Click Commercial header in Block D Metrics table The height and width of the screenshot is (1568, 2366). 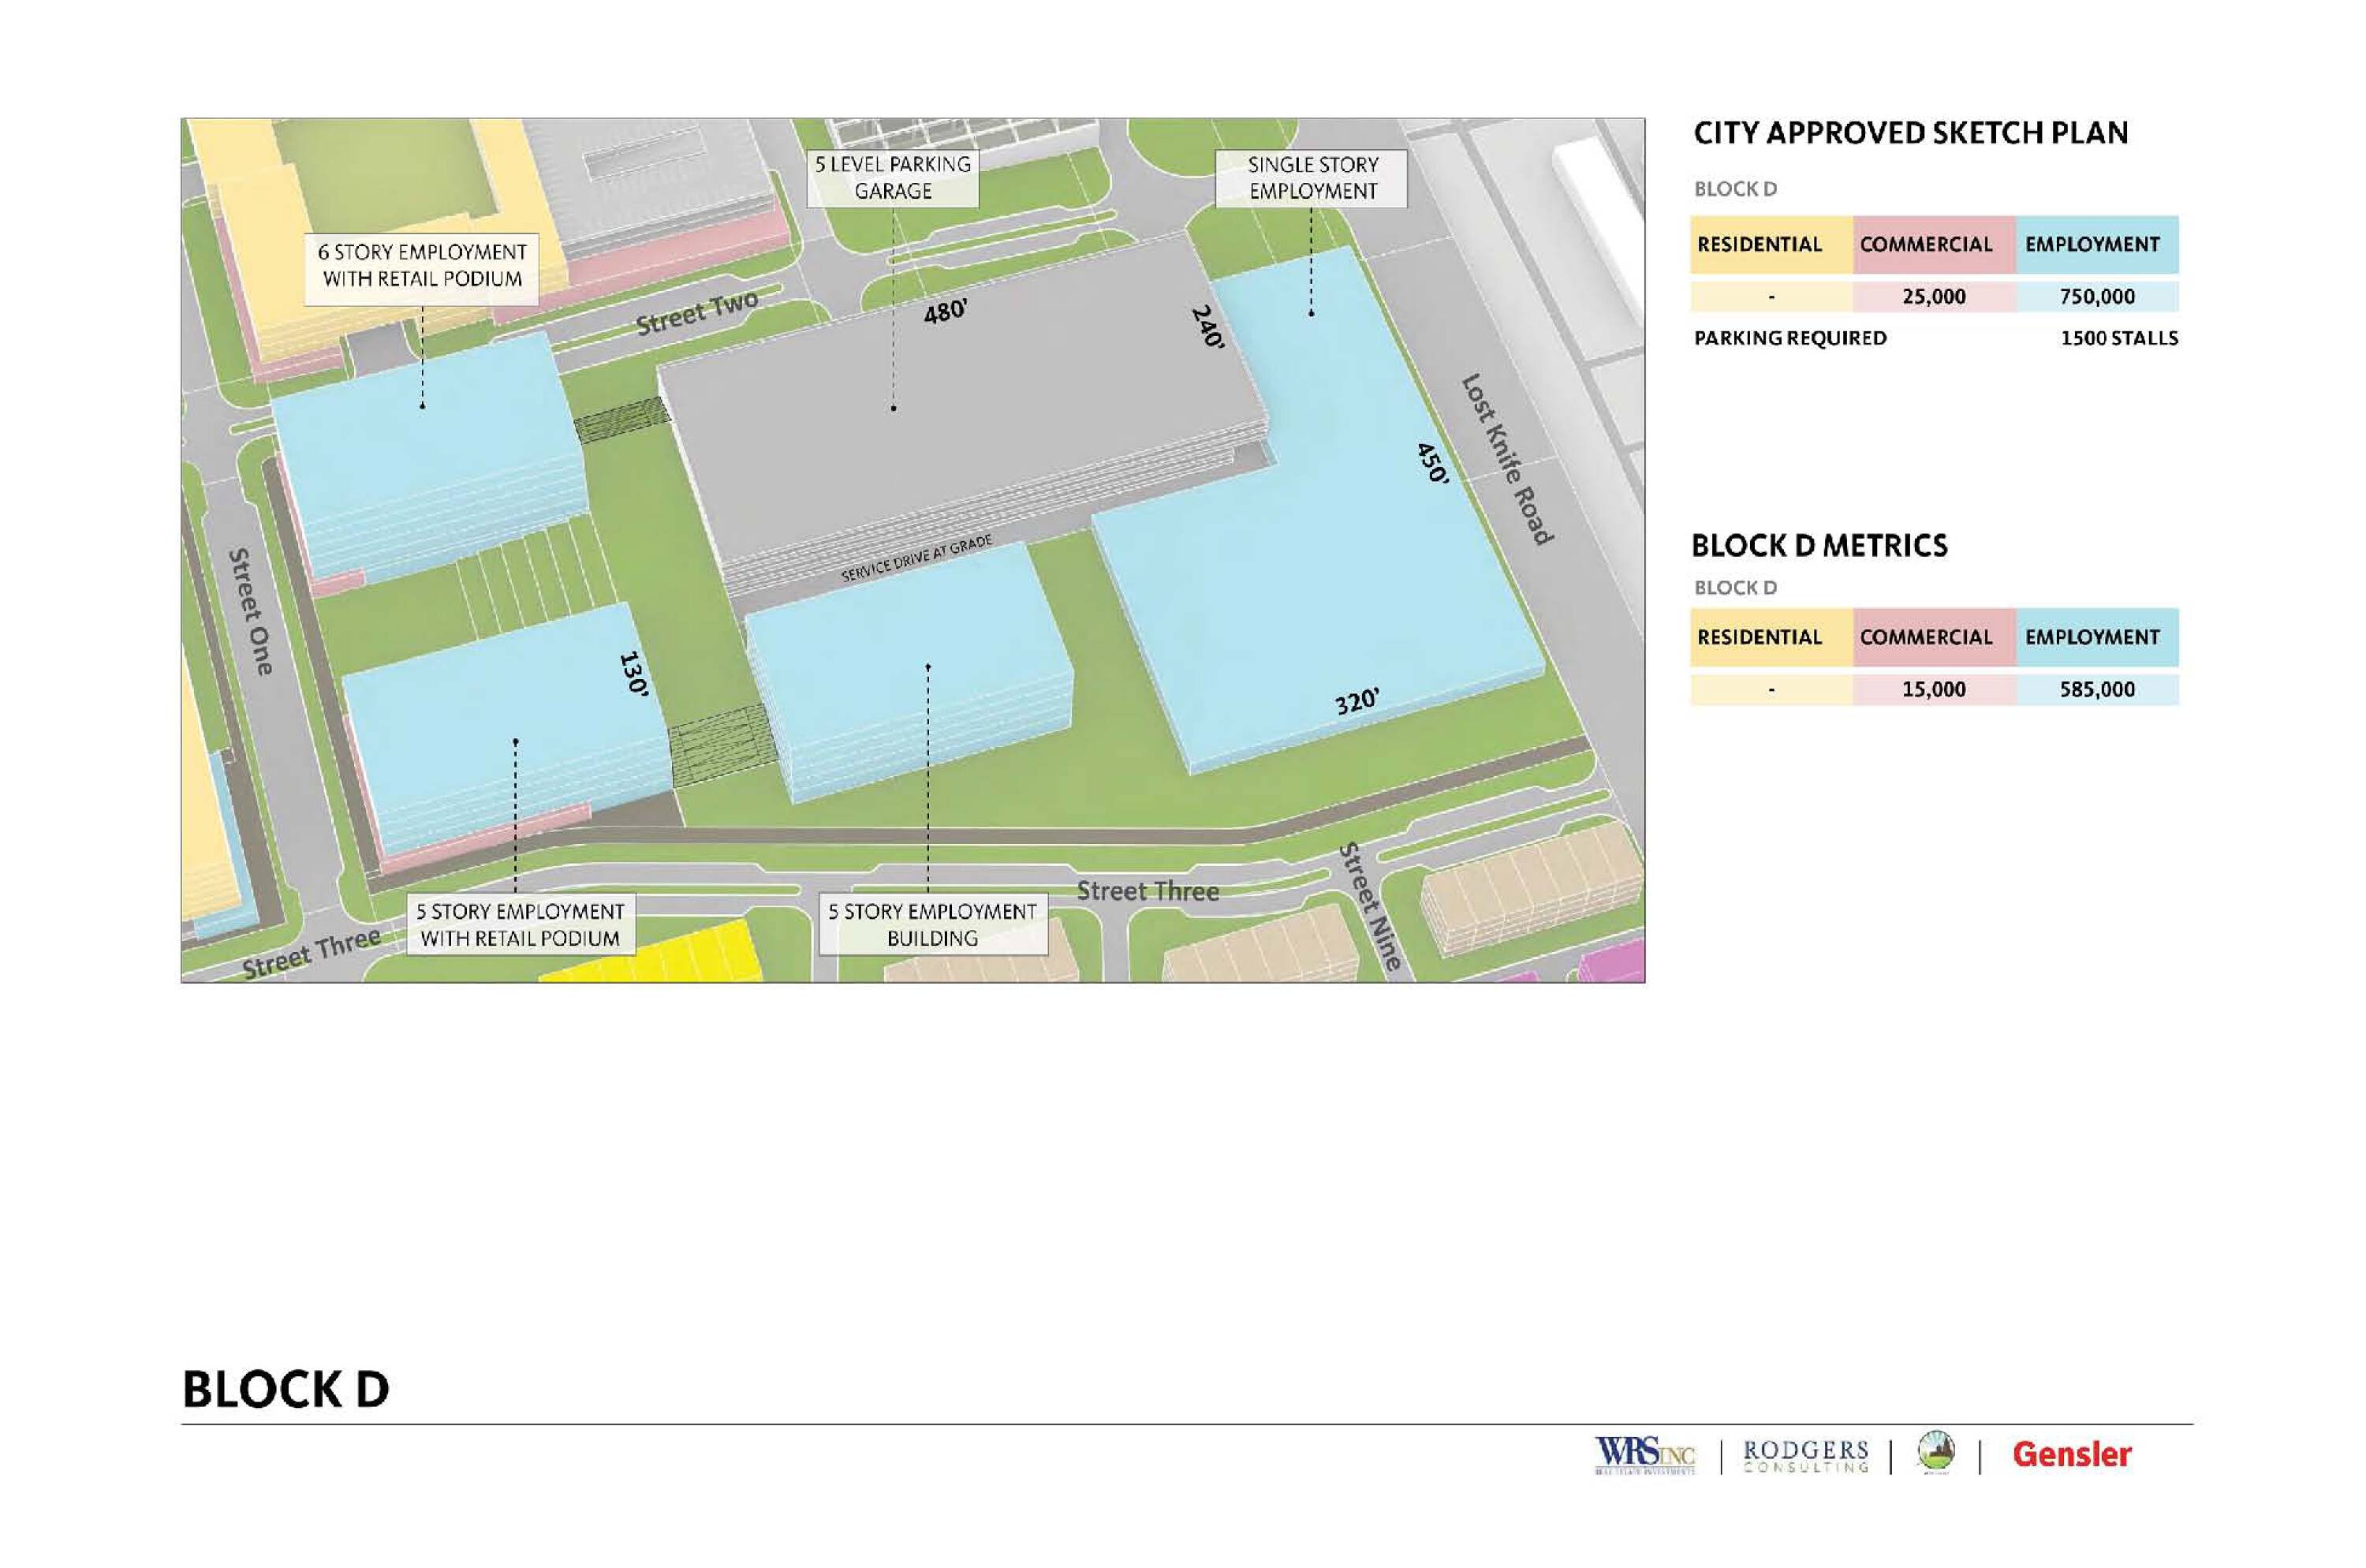tap(1925, 637)
